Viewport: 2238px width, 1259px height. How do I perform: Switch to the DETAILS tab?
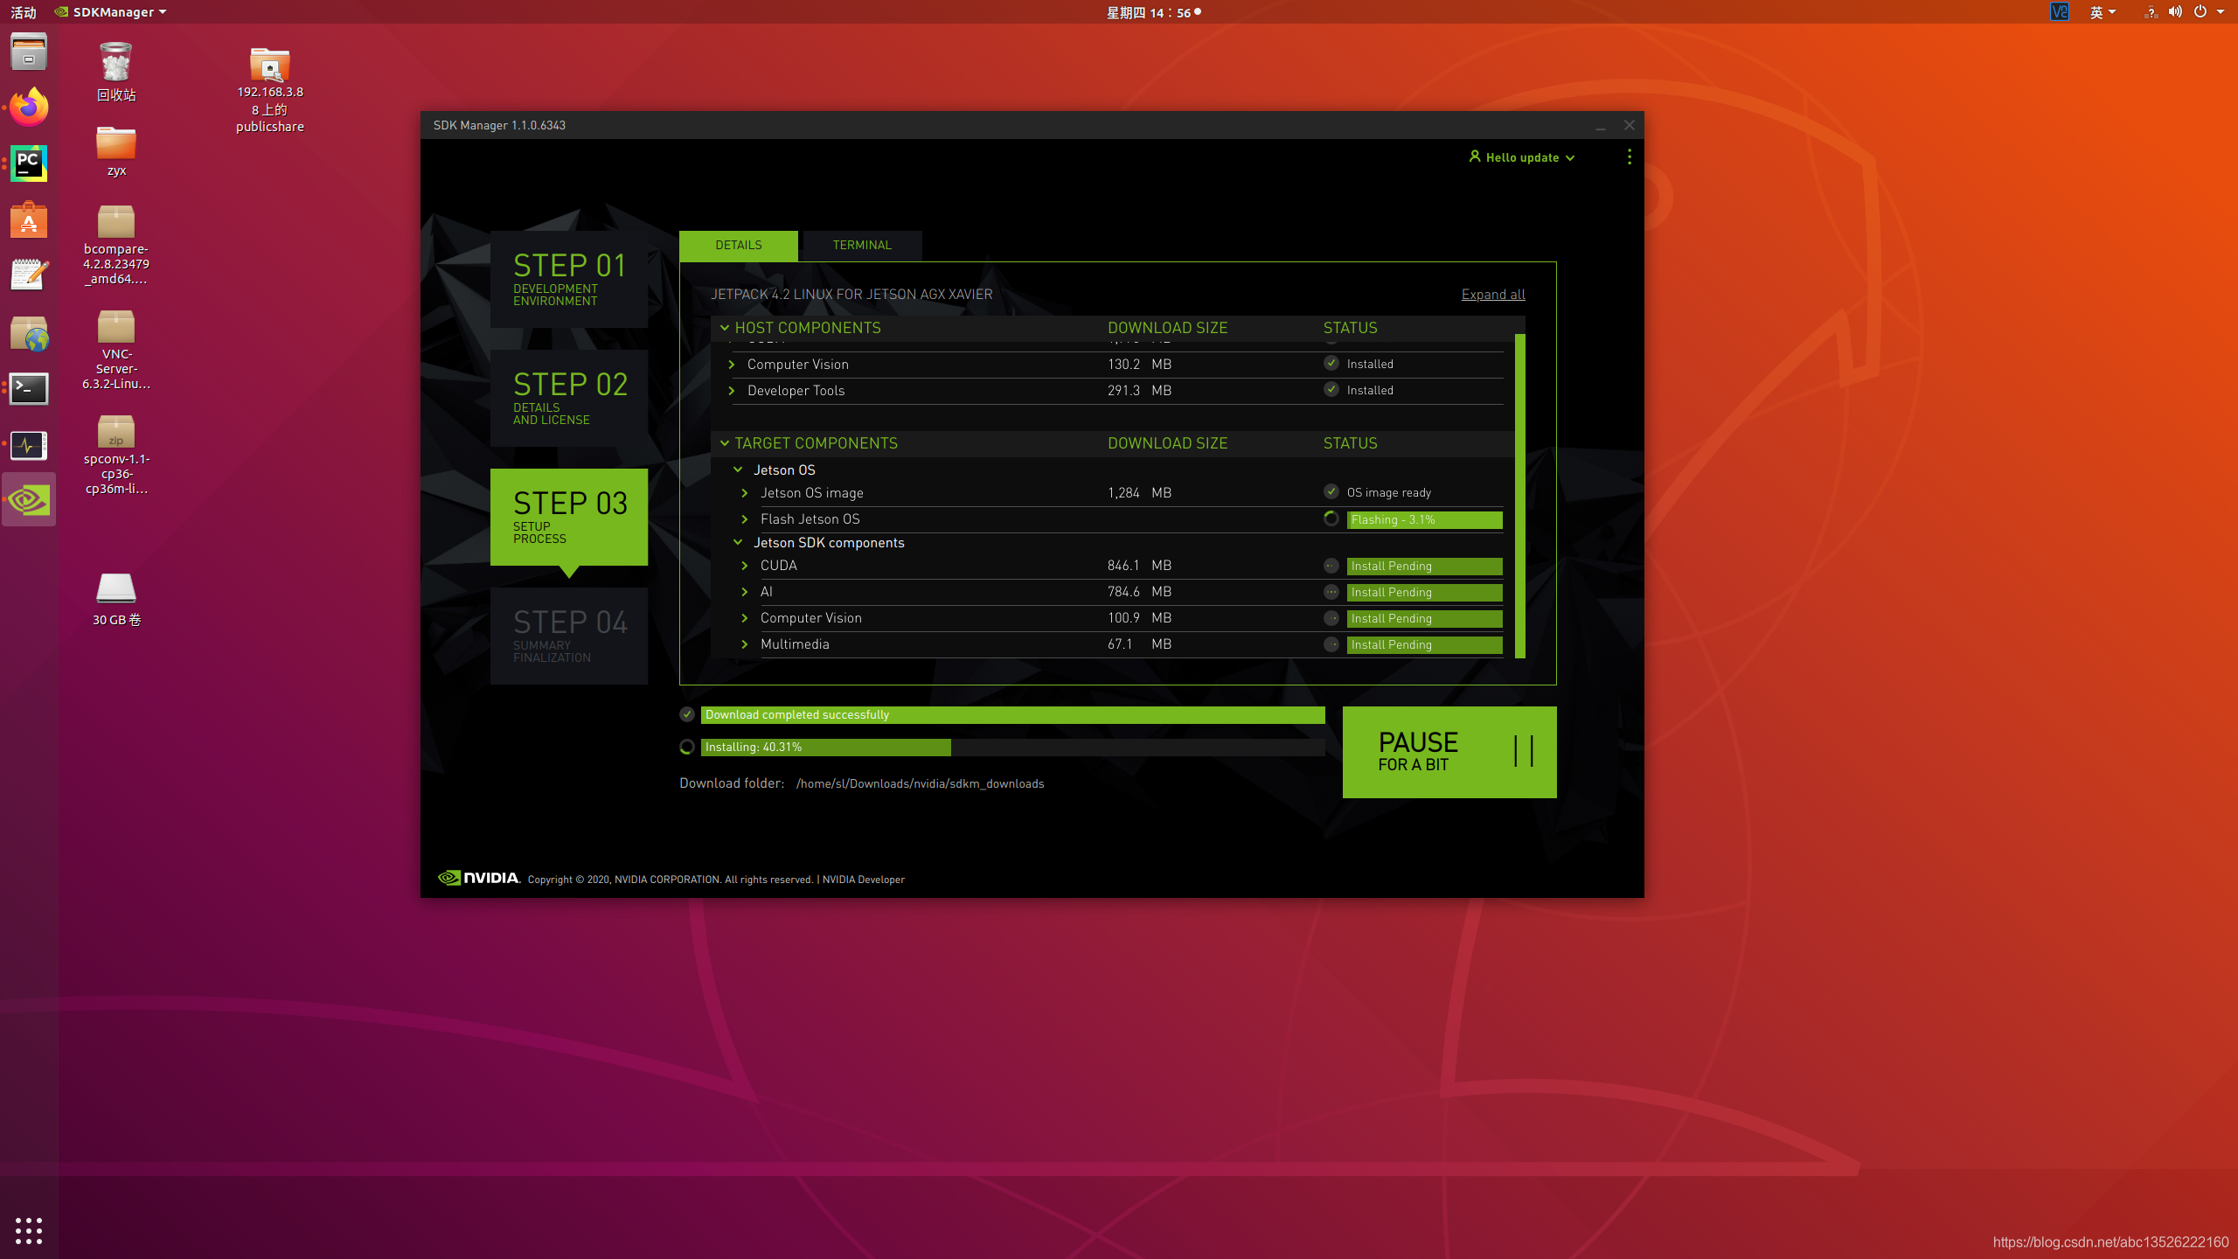tap(738, 246)
